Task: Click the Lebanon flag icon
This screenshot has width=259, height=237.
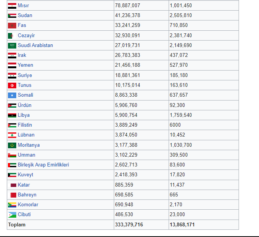Action: [x=12, y=135]
